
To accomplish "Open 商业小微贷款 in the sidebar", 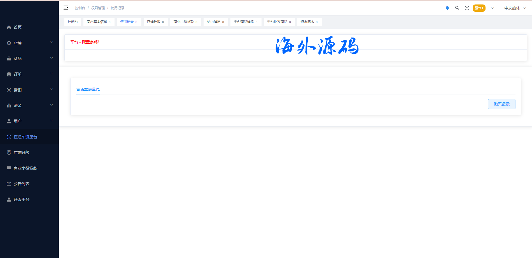I will click(x=25, y=168).
